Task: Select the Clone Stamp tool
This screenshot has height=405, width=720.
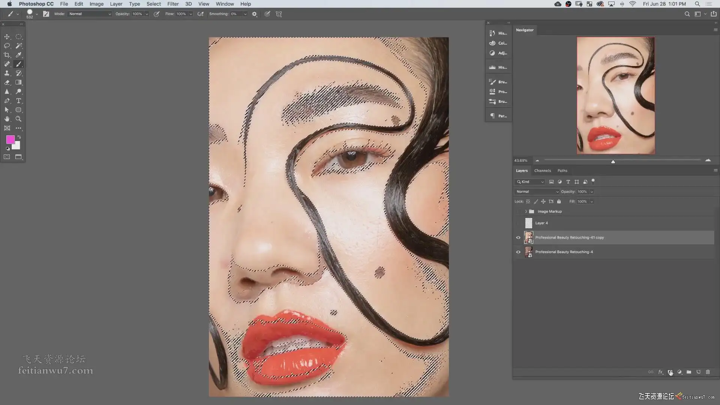Action: click(x=7, y=73)
